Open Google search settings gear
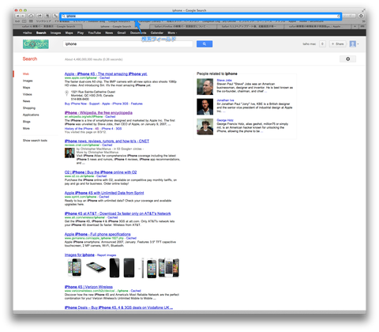Image resolution: width=379 pixels, height=332 pixels. (x=348, y=59)
